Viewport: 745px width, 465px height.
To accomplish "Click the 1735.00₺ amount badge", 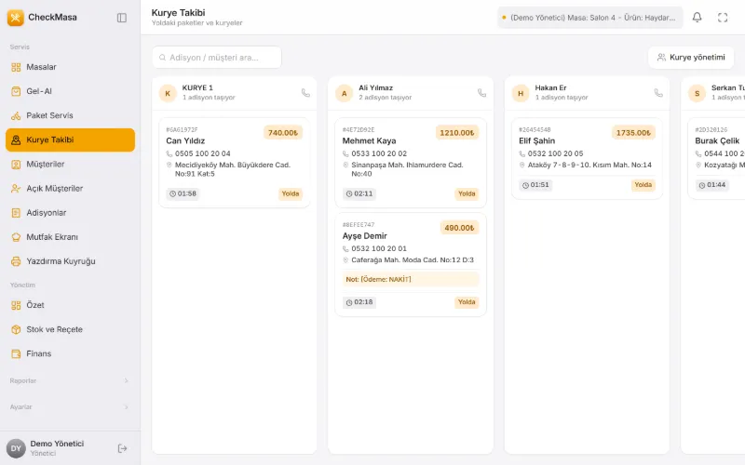I will (633, 133).
